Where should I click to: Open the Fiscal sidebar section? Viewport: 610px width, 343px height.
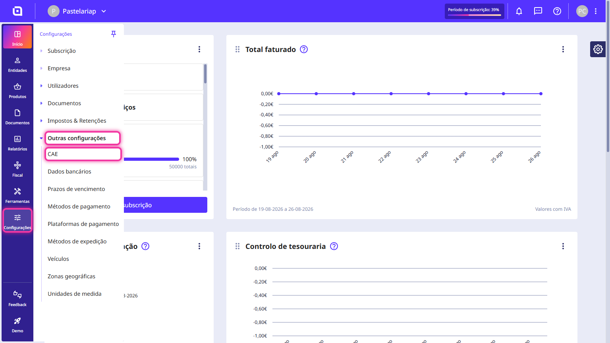point(17,170)
